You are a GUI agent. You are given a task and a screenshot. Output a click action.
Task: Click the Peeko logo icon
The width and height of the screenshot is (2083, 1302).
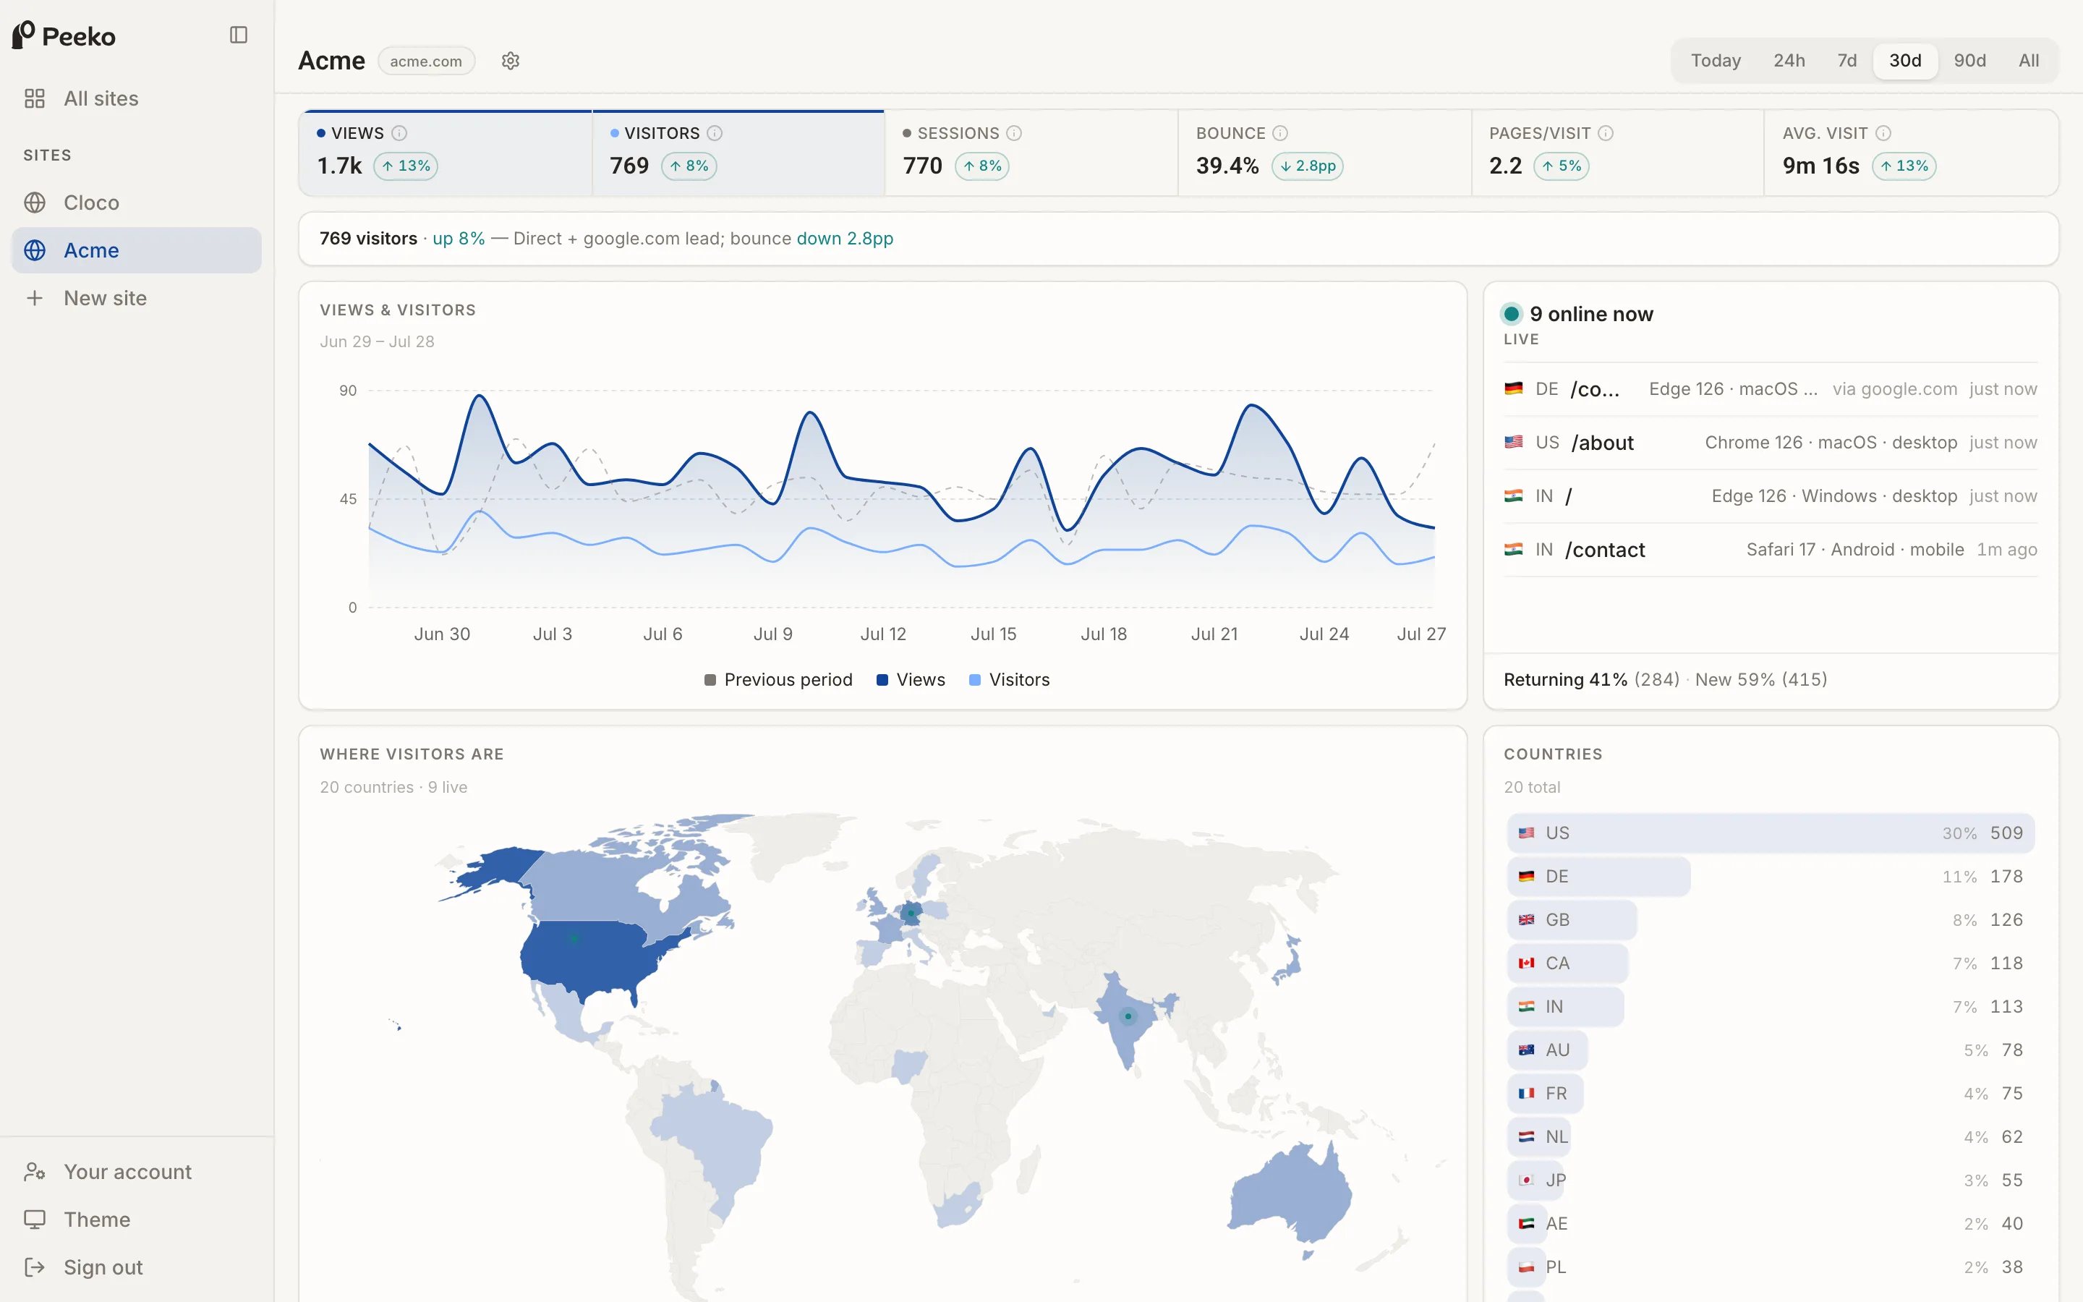coord(23,35)
